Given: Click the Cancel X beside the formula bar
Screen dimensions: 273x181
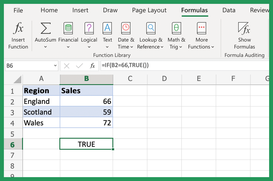Looking at the screenshot, I should 67,65.
